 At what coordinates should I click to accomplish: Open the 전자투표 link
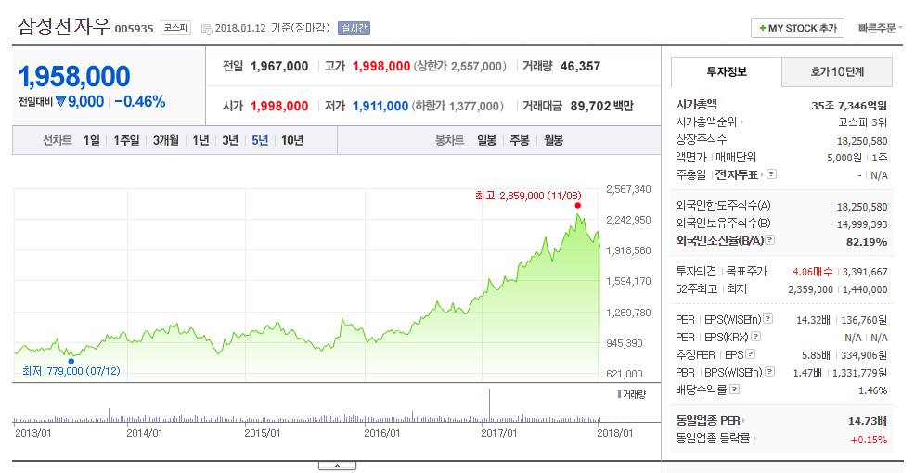pos(739,174)
